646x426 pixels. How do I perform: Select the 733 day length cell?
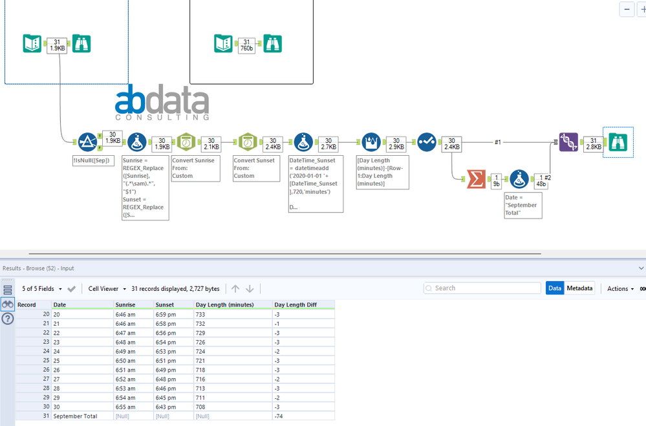point(233,314)
